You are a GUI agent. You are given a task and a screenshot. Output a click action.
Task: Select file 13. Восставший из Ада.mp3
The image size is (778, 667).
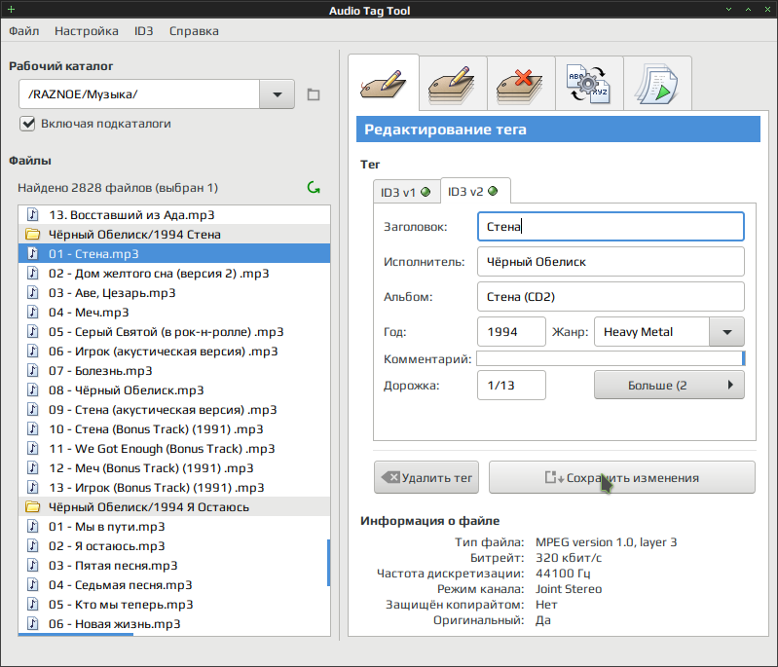[x=174, y=215]
